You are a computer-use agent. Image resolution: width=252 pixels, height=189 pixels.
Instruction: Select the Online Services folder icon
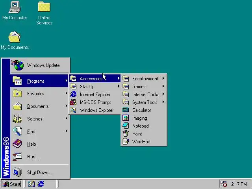click(x=44, y=7)
